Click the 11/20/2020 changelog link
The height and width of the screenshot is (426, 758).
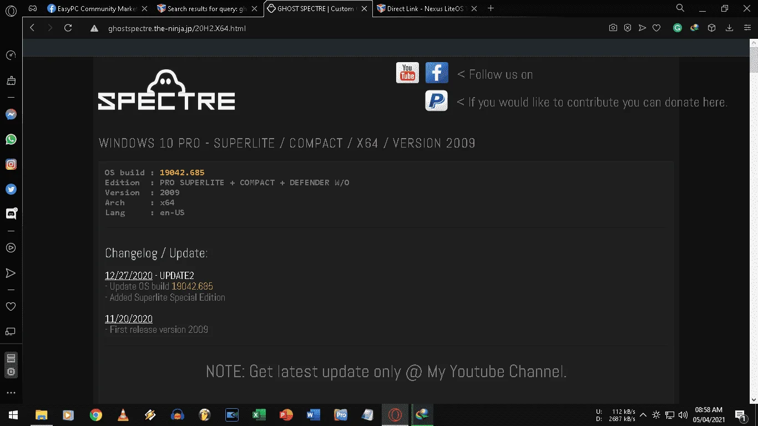[x=129, y=319]
